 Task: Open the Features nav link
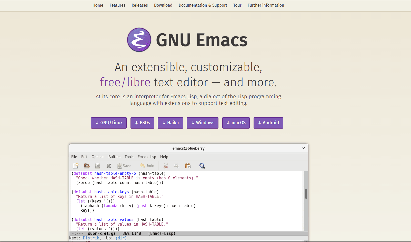coord(117,5)
